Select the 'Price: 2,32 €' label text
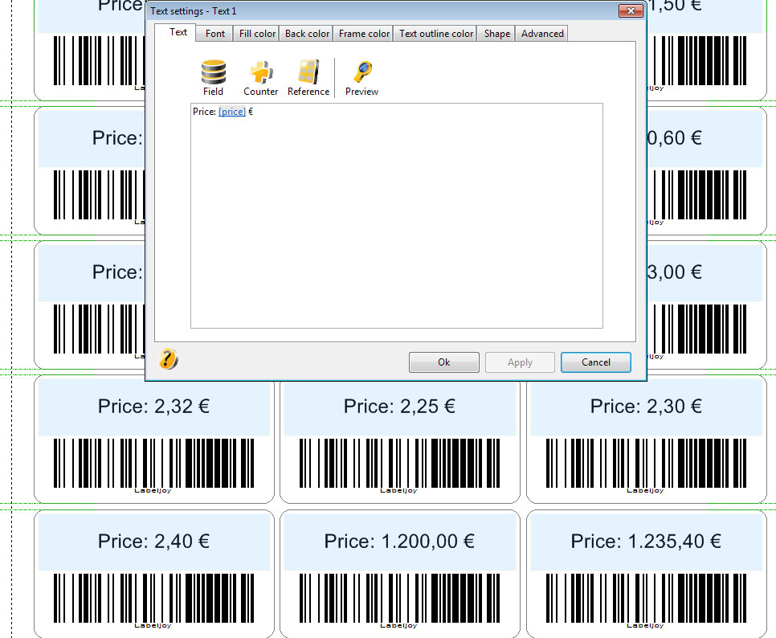 (154, 407)
